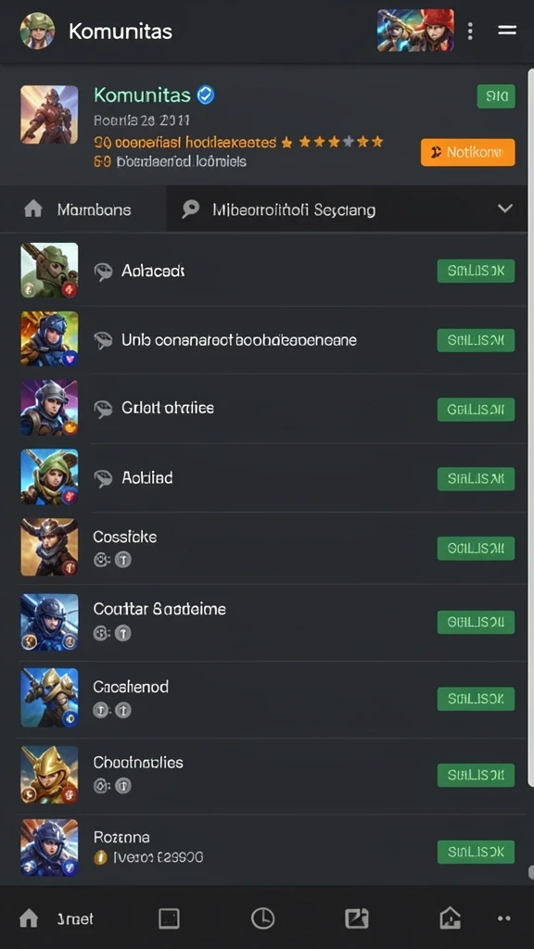534x949 pixels.
Task: Click the green button beside Cossficke
Action: pos(476,549)
